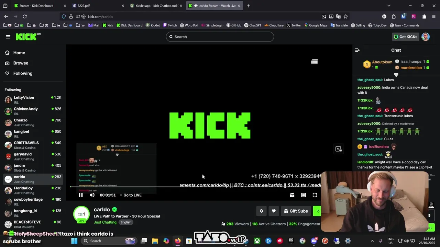The width and height of the screenshot is (440, 247).
Task: Open FloridaBoy channel
Action: 33,190
